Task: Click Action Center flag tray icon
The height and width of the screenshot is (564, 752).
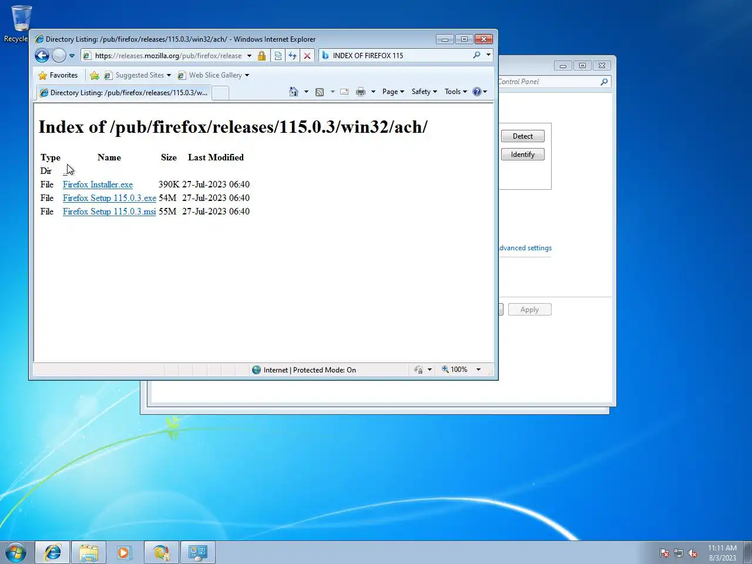Action: 664,553
